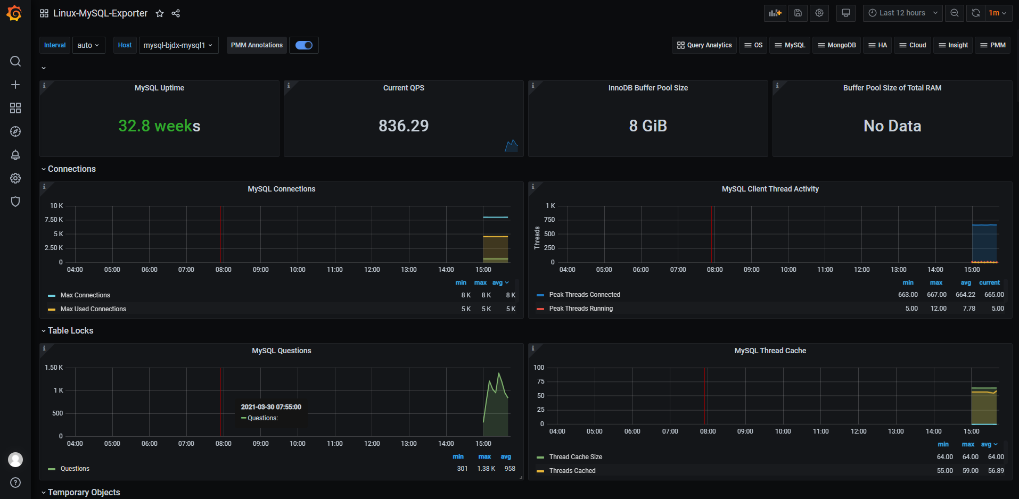Star the Linux-MySQL-Exporter dashboard
This screenshot has height=499, width=1019.
point(160,13)
